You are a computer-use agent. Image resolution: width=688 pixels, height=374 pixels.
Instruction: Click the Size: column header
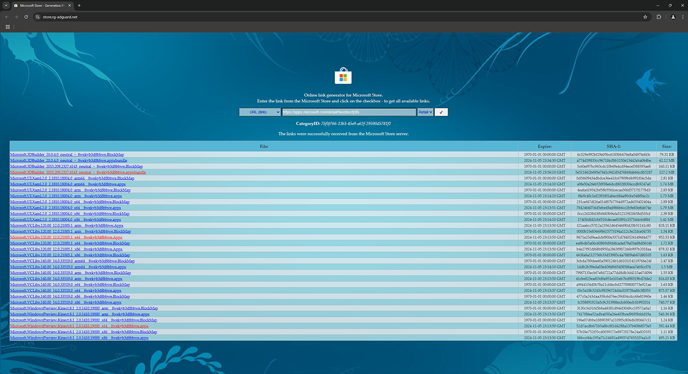point(667,147)
